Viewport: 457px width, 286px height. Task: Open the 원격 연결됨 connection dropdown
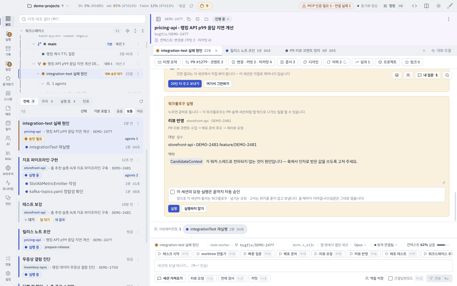click(x=386, y=245)
